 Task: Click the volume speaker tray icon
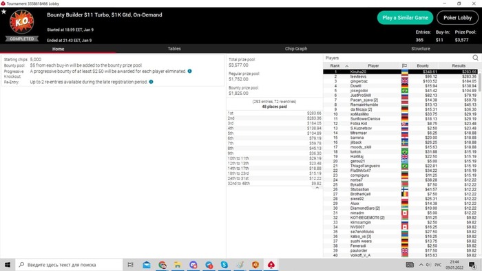(x=428, y=265)
